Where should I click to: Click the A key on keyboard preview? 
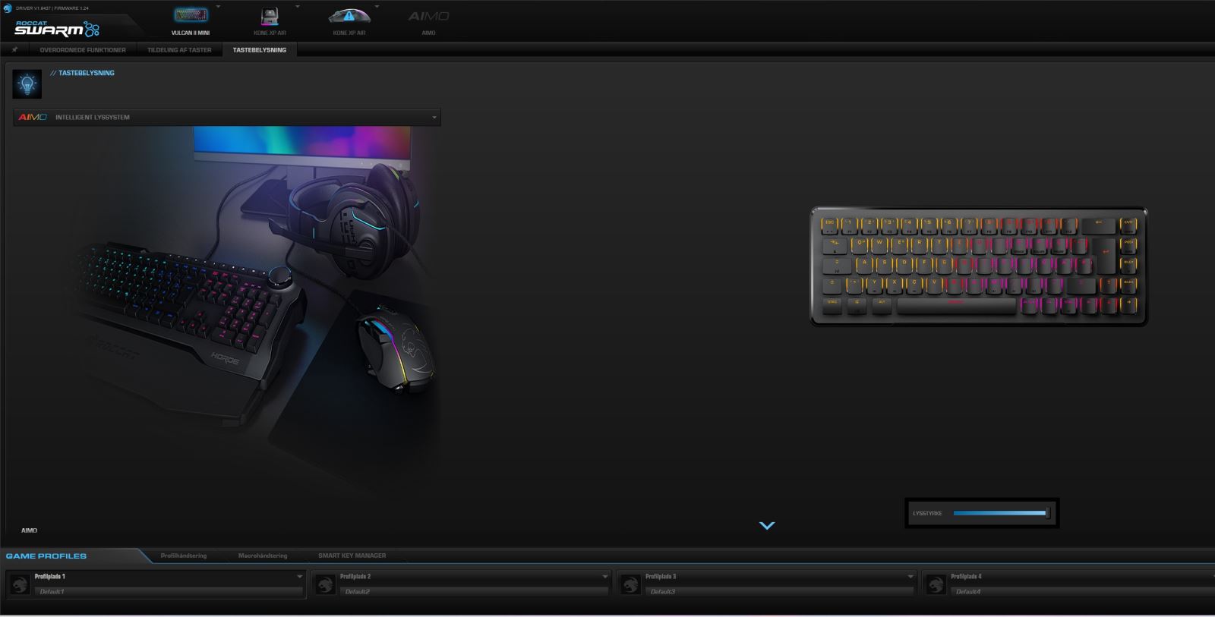click(x=864, y=266)
